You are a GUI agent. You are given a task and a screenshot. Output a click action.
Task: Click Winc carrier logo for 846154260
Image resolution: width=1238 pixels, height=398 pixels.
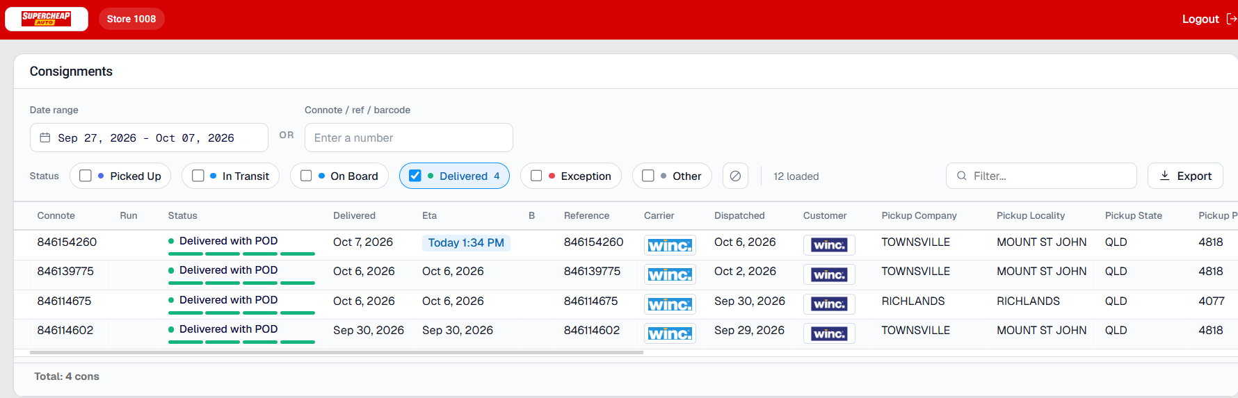point(670,245)
